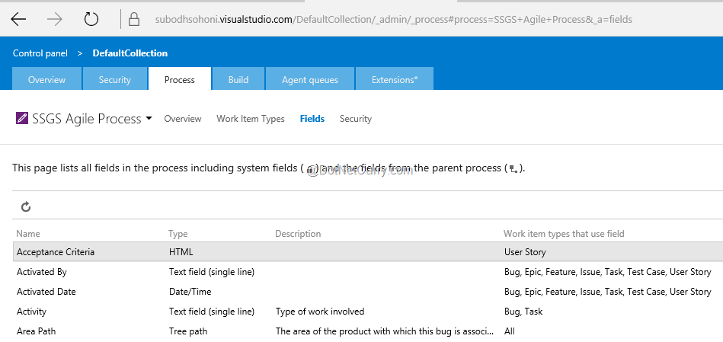Click the Tree path type cell

188,331
